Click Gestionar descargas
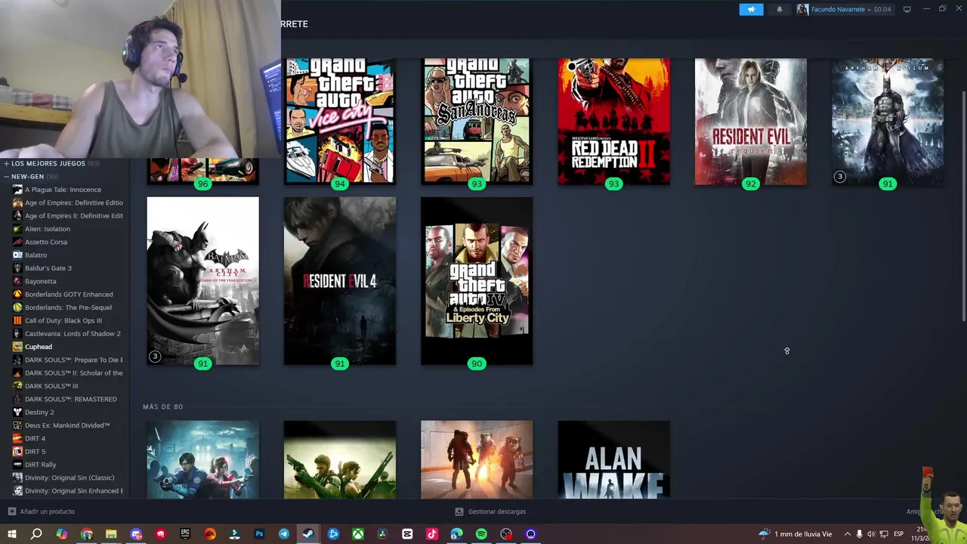967x544 pixels. (x=496, y=512)
